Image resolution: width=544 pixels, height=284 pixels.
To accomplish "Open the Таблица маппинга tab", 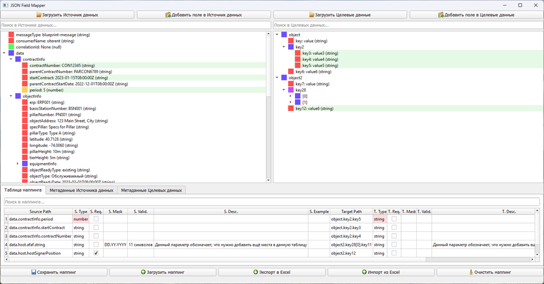I will (23, 190).
